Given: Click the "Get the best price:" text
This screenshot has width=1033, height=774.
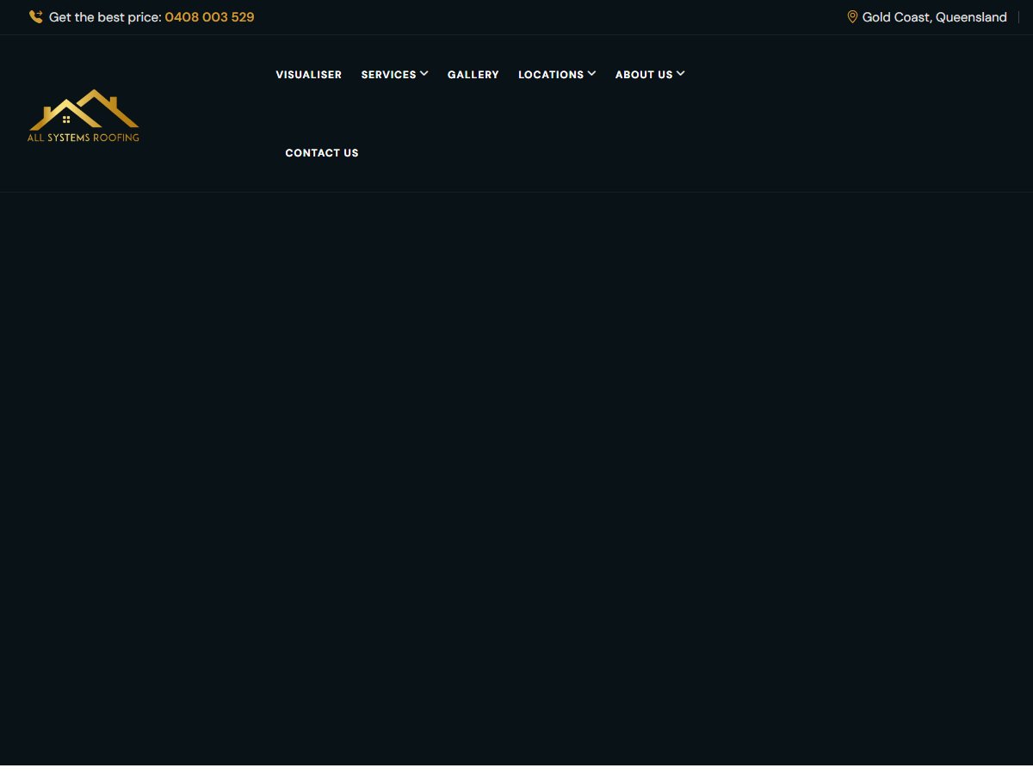Looking at the screenshot, I should tap(105, 17).
